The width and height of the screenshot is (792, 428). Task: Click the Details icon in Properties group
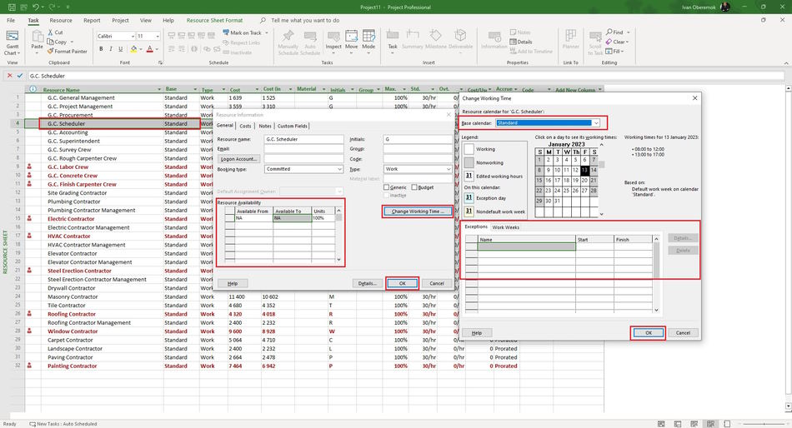click(x=514, y=42)
